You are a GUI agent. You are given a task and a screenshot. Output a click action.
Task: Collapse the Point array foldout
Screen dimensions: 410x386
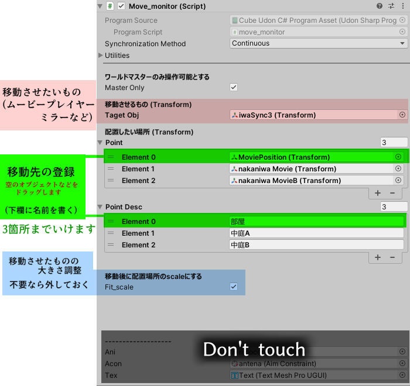[100, 143]
